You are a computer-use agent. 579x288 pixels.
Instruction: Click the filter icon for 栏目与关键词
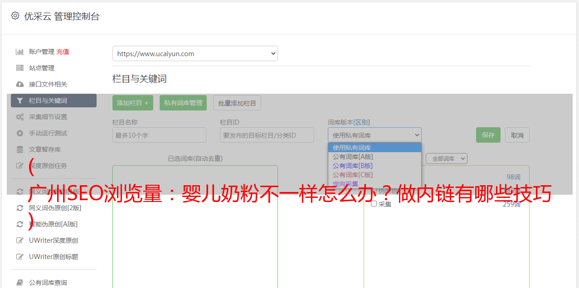click(20, 101)
